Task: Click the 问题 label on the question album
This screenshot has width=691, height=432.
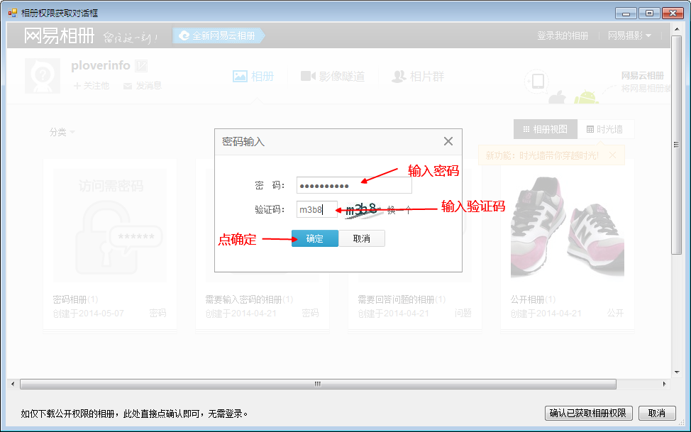Action: tap(463, 314)
